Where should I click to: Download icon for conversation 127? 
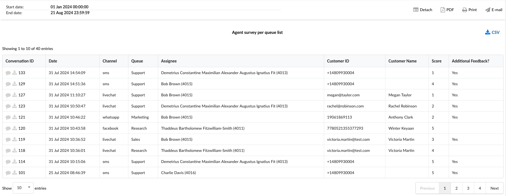point(15,95)
